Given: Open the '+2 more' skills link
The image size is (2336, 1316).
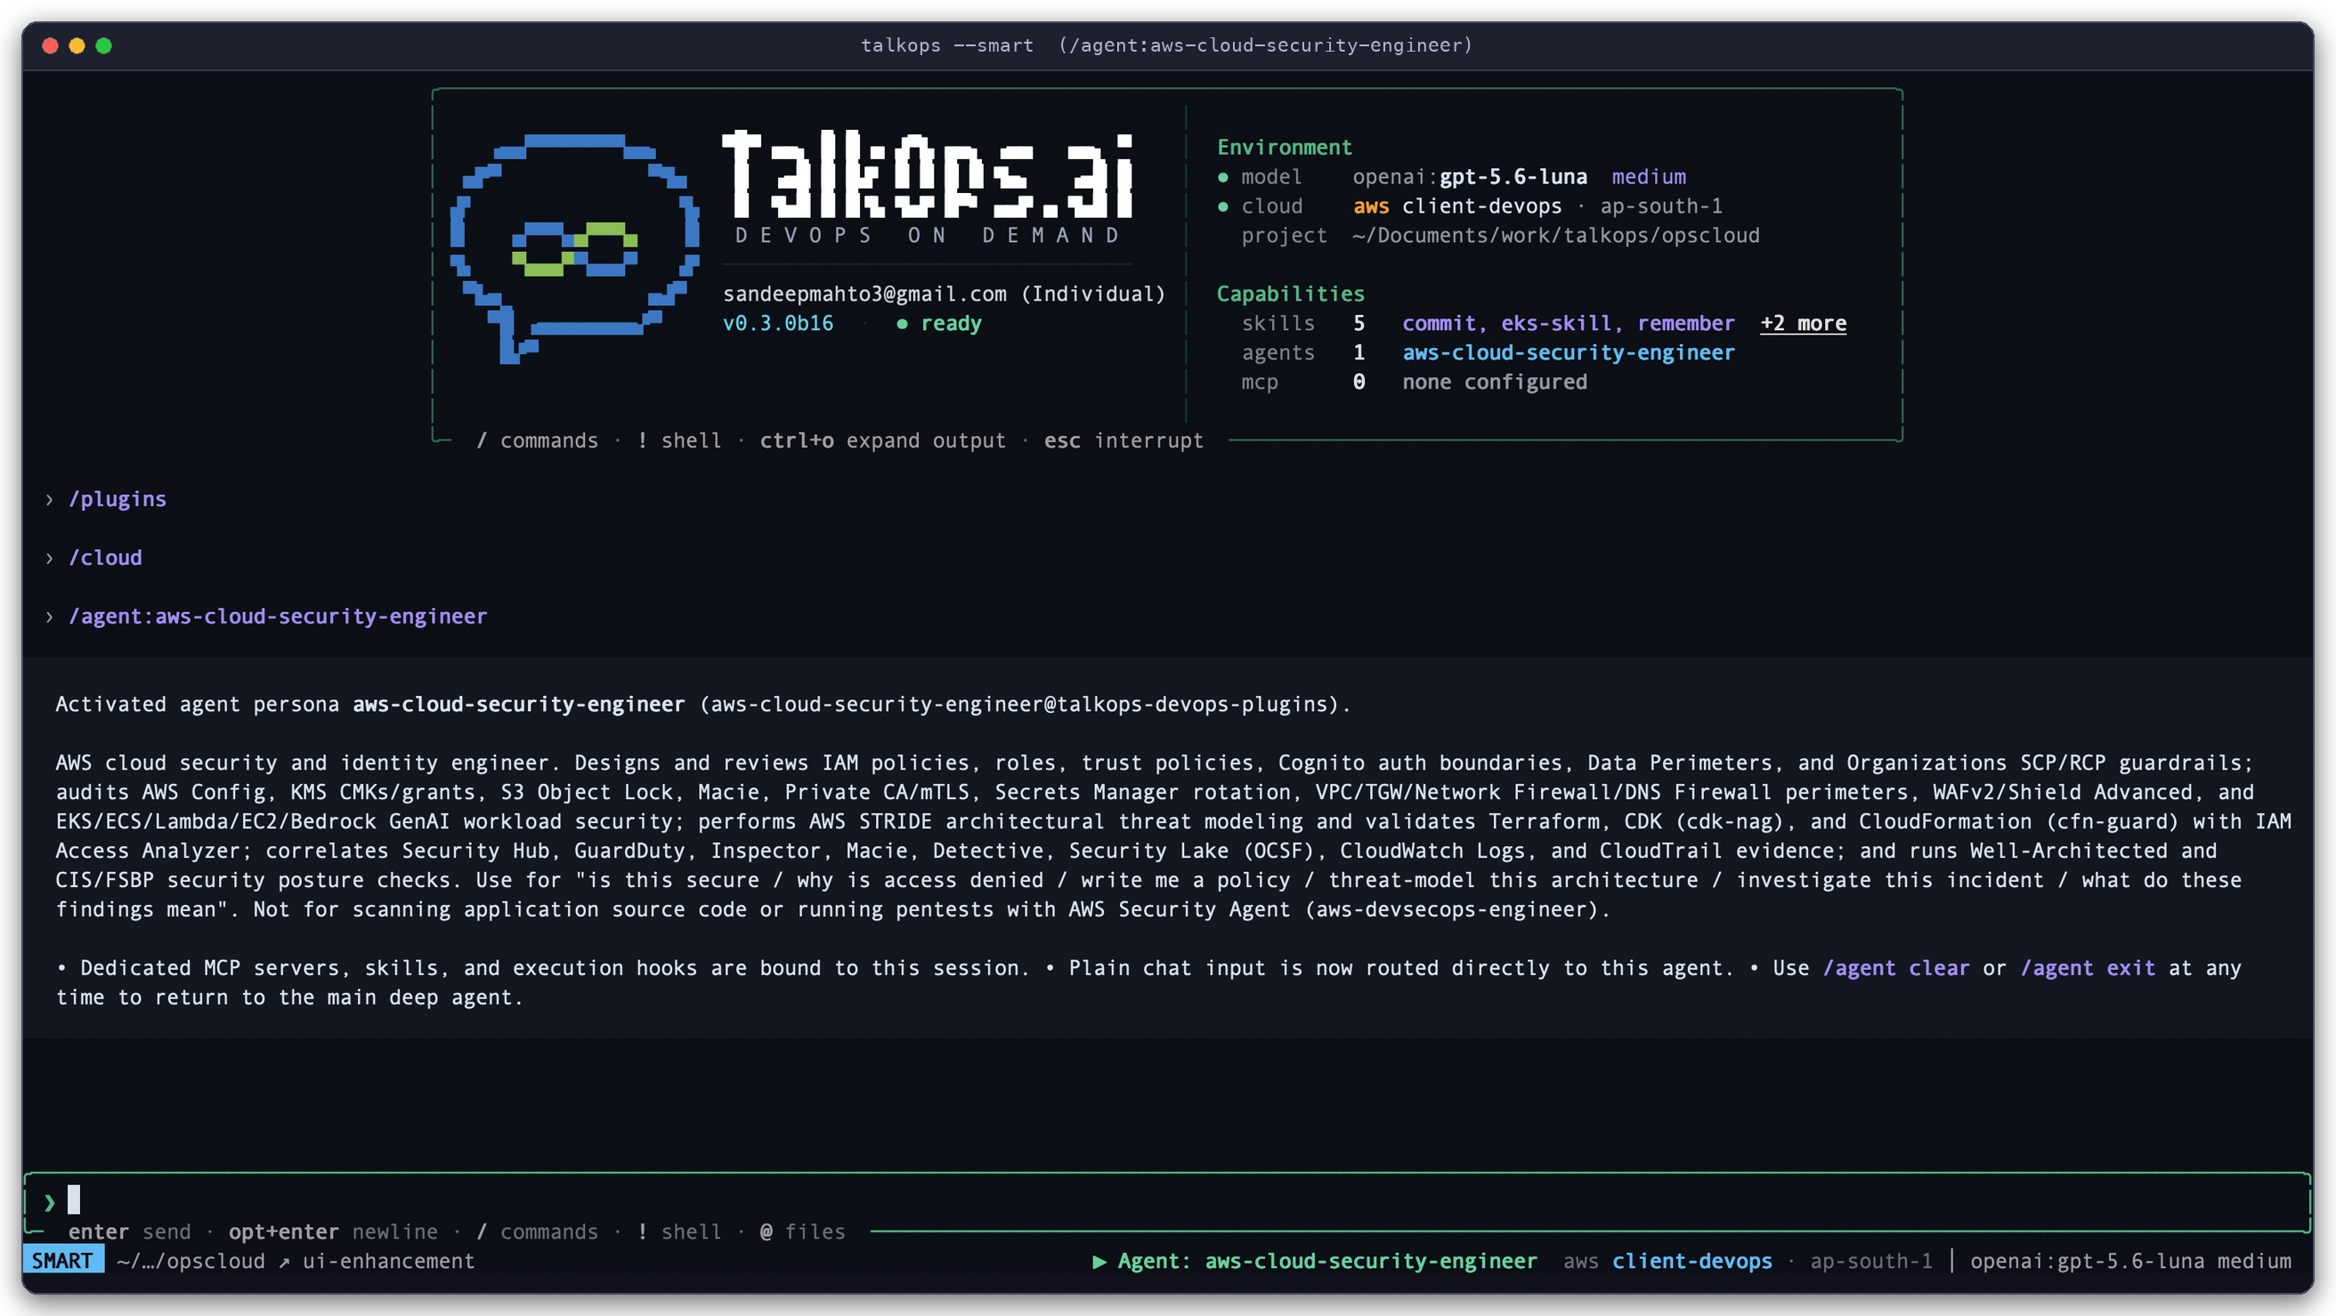Looking at the screenshot, I should click(x=1803, y=324).
